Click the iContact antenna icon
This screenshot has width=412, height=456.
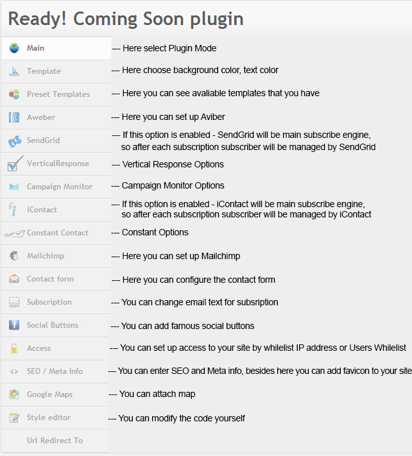tap(13, 209)
